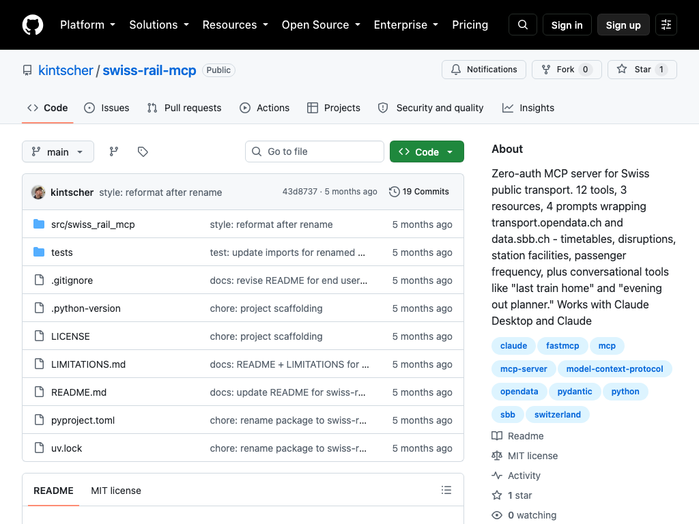This screenshot has height=524, width=699.
Task: Open the swiss-rail-mcp repository link
Action: 149,70
